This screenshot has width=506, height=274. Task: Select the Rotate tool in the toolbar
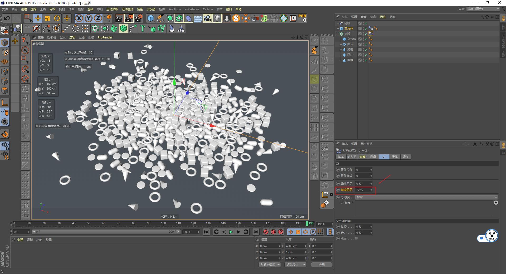(x=57, y=18)
